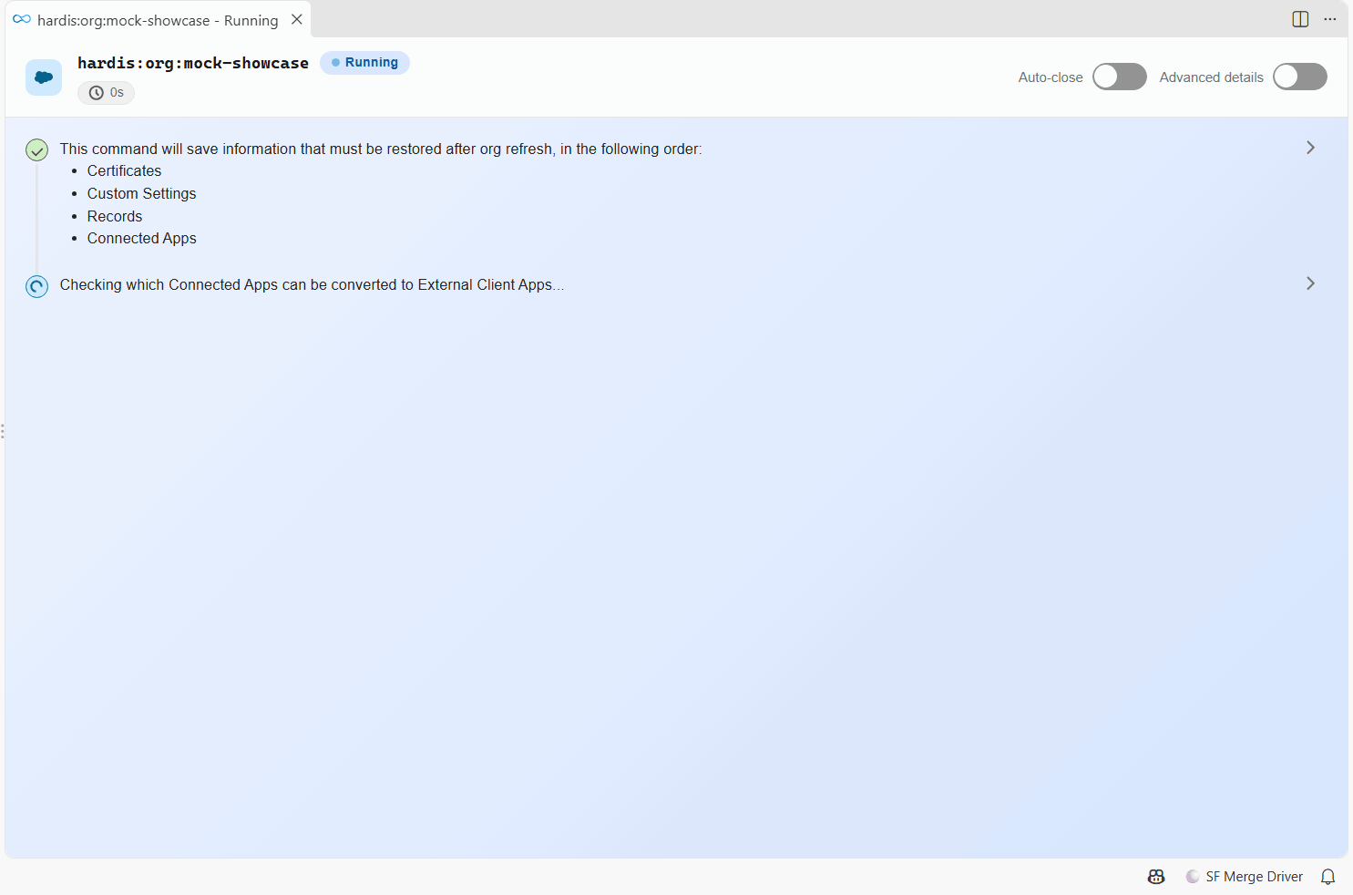Click the spinning progress step icon
The image size is (1353, 895).
(x=36, y=286)
